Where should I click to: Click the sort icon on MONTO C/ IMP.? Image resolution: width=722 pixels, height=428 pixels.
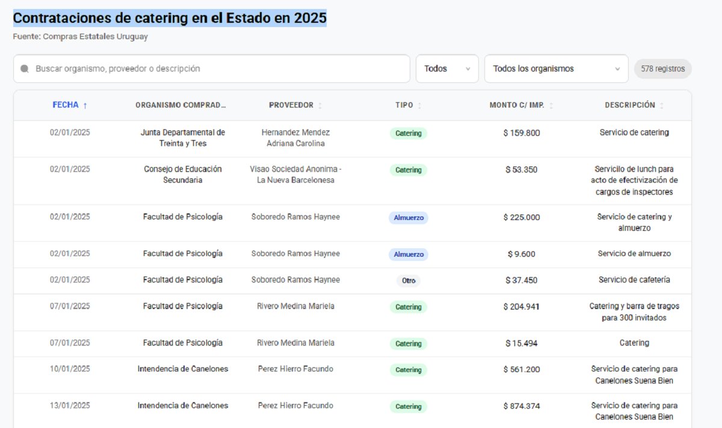tap(552, 105)
